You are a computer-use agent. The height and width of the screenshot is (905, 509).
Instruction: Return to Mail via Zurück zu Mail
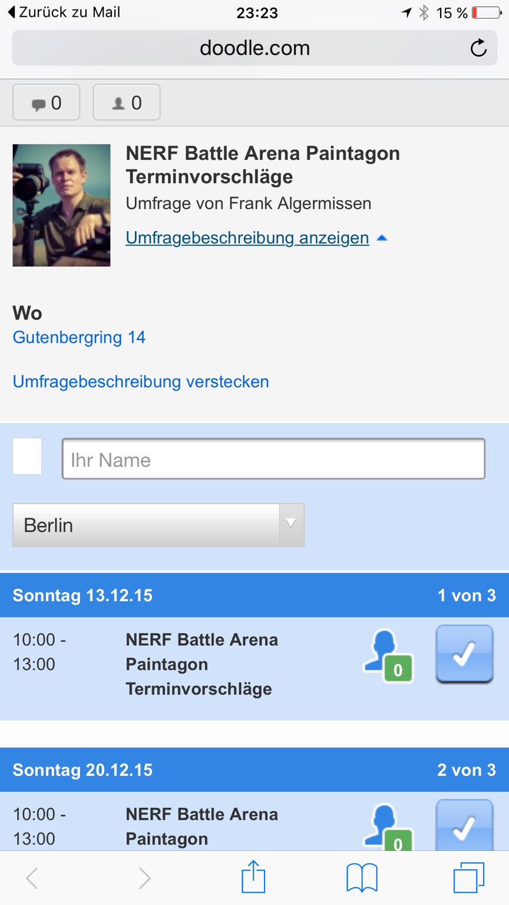[x=64, y=12]
